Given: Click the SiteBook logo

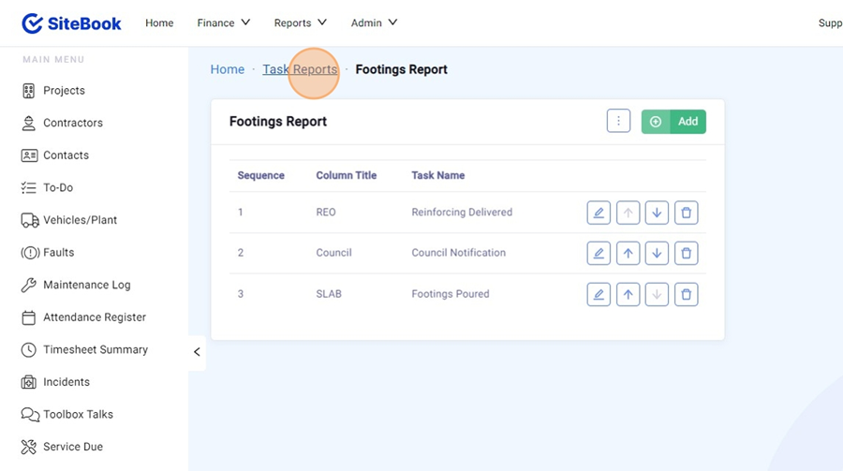Looking at the screenshot, I should [72, 23].
